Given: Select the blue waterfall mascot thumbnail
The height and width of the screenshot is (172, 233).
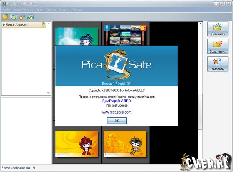Looking at the screenshot, I should click(77, 36).
